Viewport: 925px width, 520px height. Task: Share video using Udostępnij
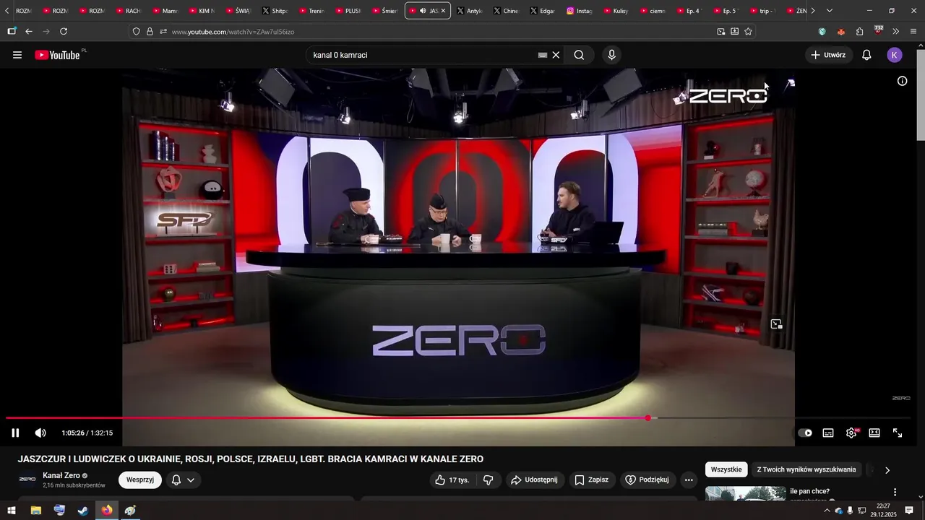coord(534,480)
